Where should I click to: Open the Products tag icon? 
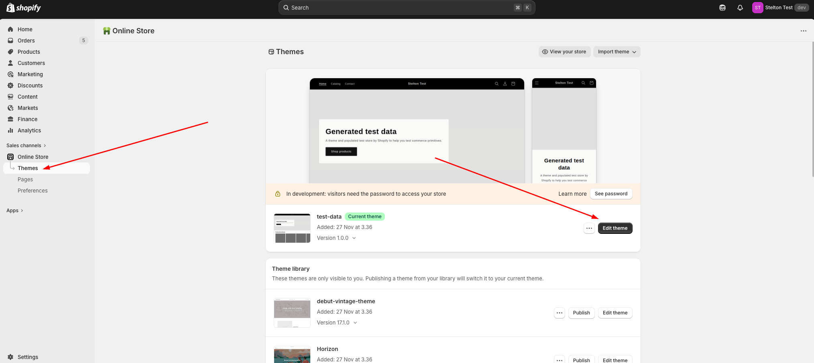click(10, 52)
